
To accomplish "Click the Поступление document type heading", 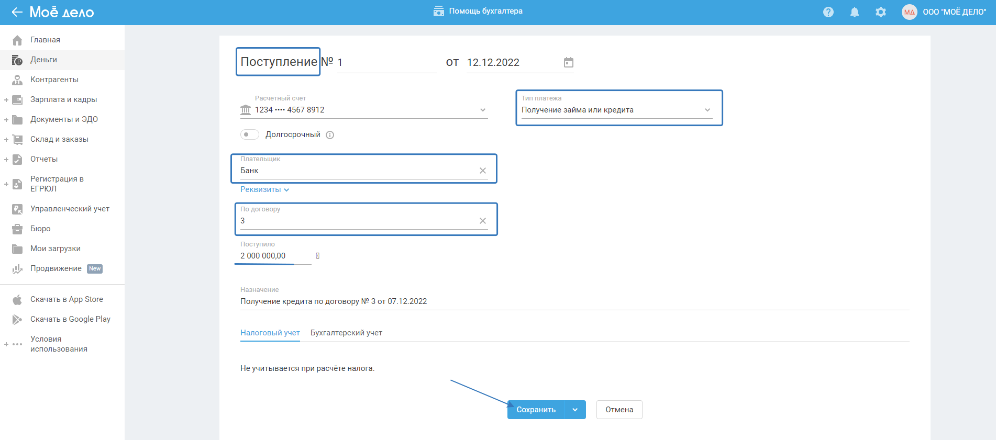I will point(279,62).
